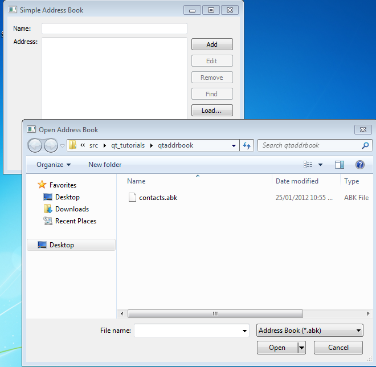Maximize the Simple Address Book window
Screen dimensions: 376x367
[211, 10]
